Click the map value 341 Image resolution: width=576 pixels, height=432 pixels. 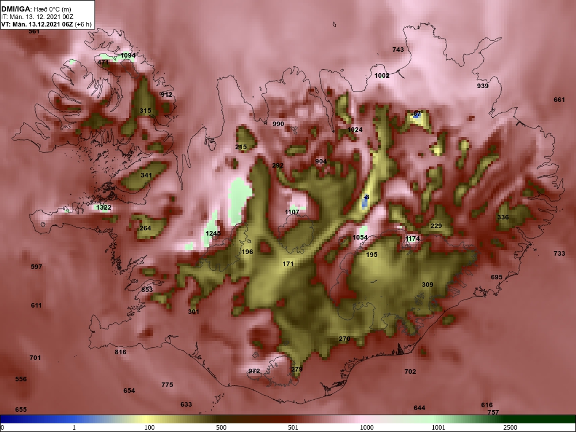pyautogui.click(x=146, y=175)
